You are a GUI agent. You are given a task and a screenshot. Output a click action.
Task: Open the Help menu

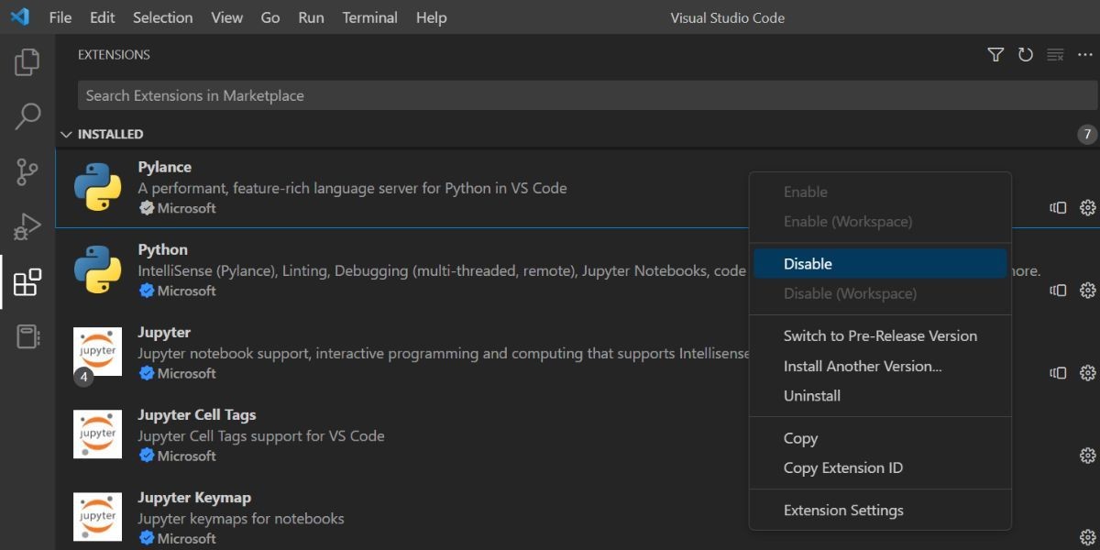tap(431, 17)
